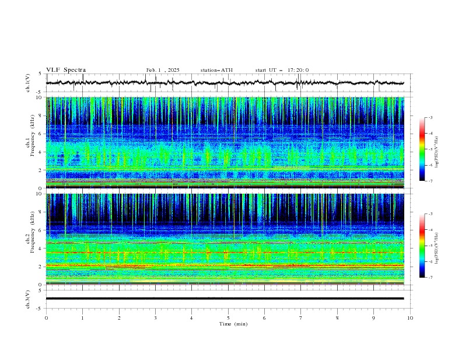Viewport: 462px width, 357px height.
Task: Click the ch.1 'Frequency (kHz)' axis label
Action: point(33,135)
